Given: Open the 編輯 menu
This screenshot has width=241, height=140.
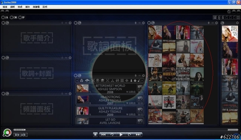Looking at the screenshot, I should tap(12, 7).
